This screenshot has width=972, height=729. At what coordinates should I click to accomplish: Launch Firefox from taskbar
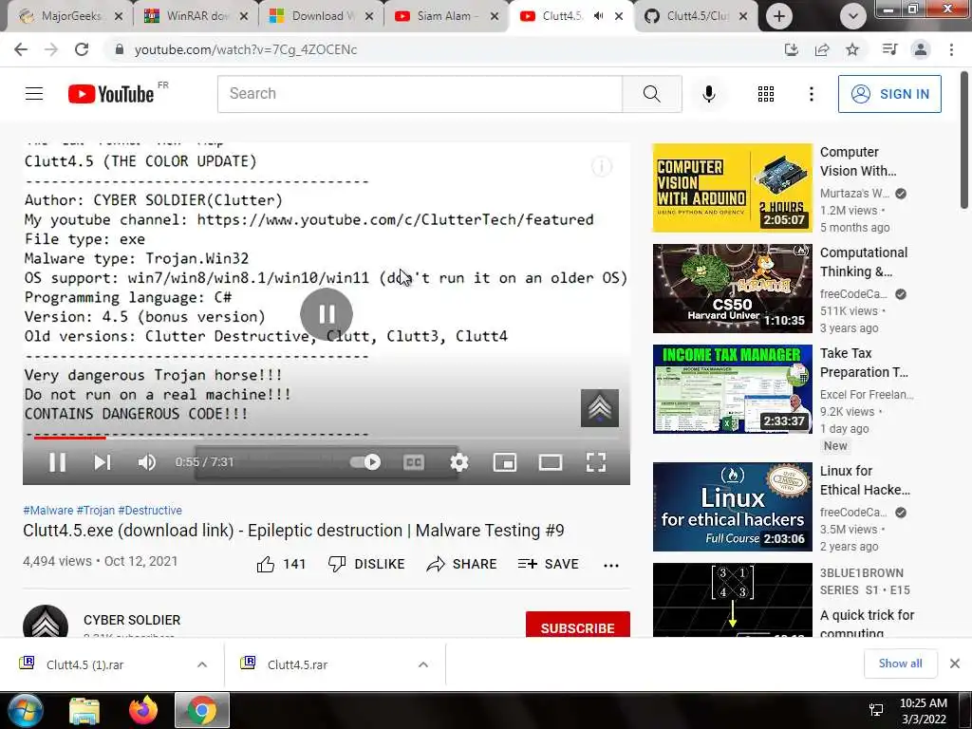tap(142, 710)
